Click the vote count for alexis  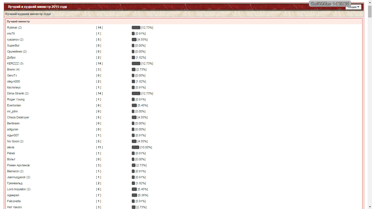tap(99, 147)
